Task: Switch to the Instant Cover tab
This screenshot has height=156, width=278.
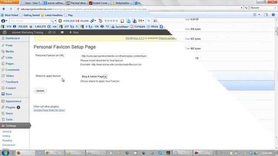Action: pos(99,3)
